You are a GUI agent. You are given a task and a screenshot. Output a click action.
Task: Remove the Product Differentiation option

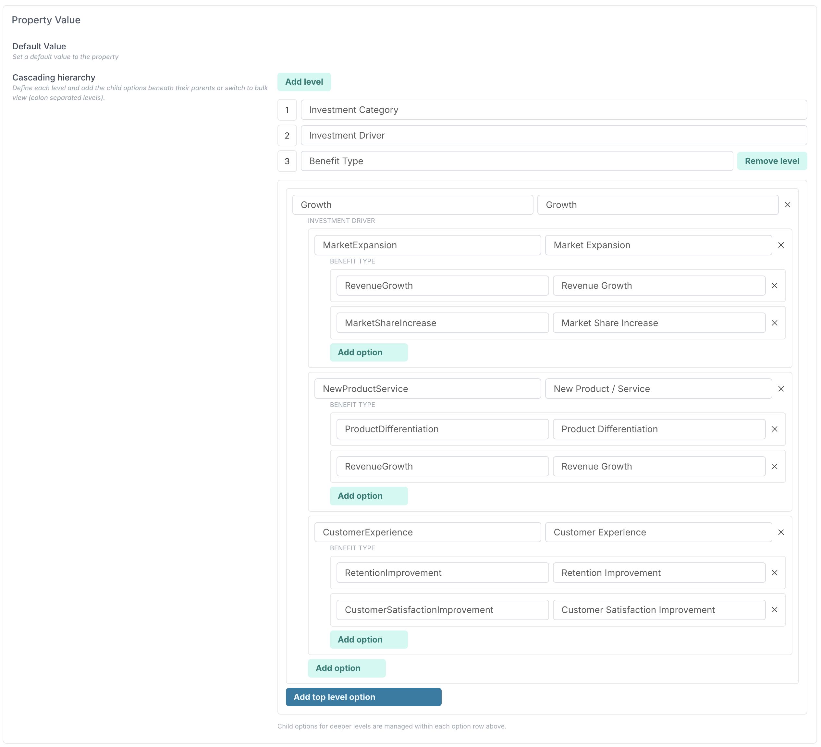[774, 429]
